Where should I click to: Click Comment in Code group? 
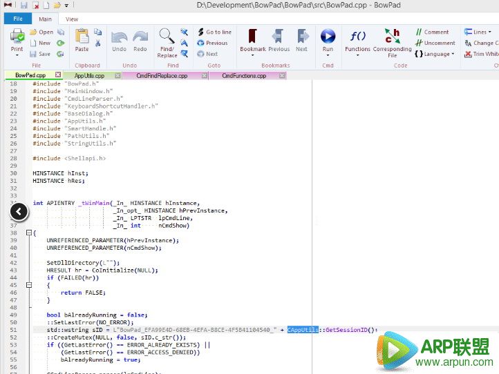click(x=432, y=32)
